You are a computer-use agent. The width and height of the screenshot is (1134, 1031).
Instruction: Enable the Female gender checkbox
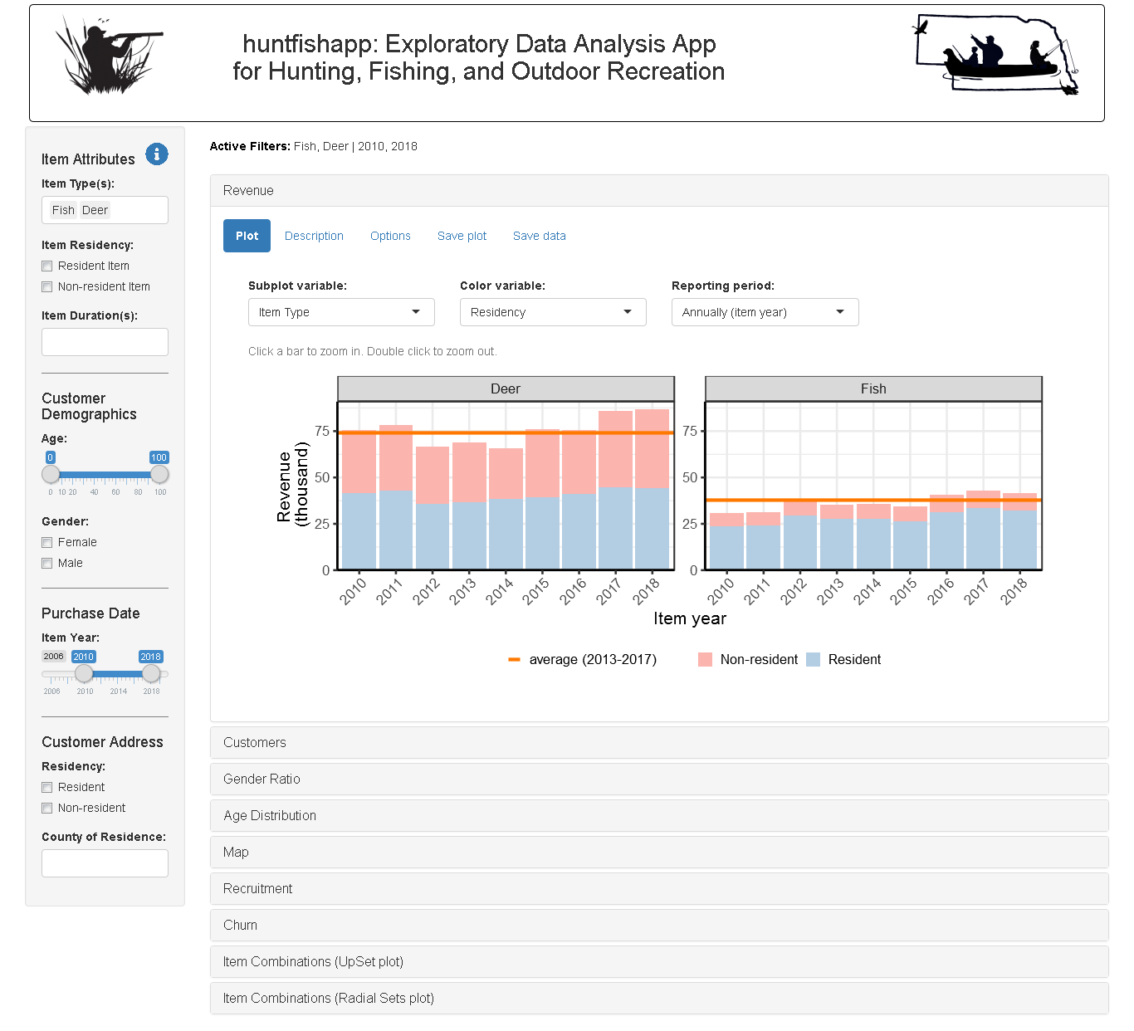(x=47, y=543)
